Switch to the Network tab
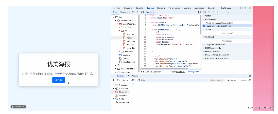 (161, 8)
